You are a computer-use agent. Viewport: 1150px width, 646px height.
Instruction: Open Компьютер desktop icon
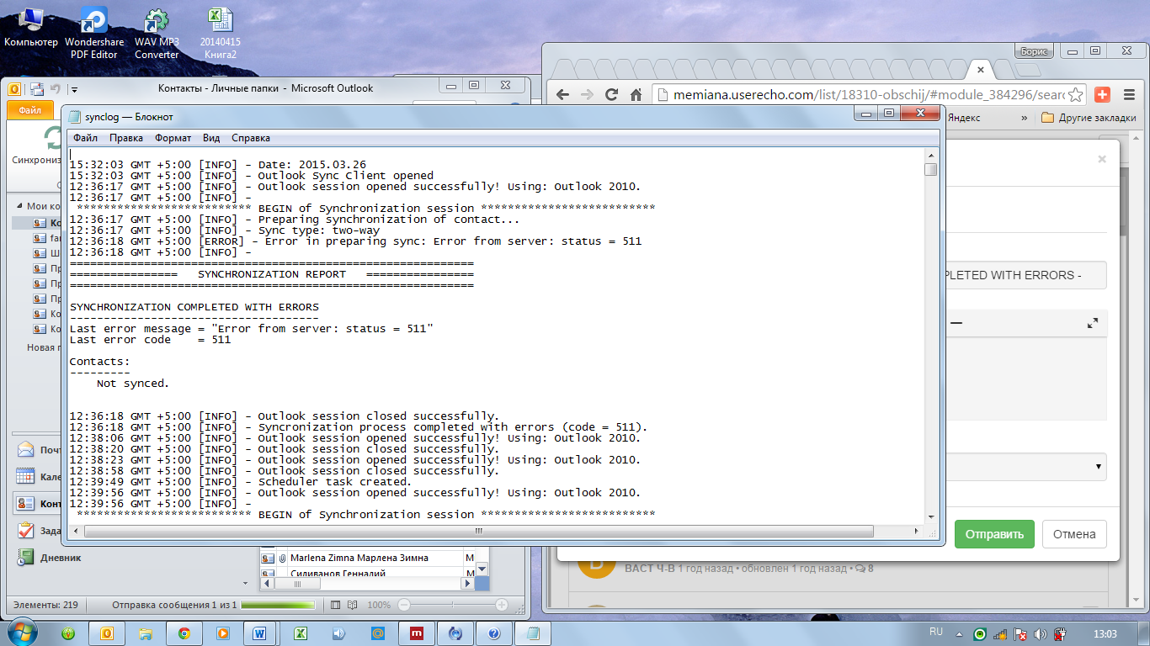(31, 27)
